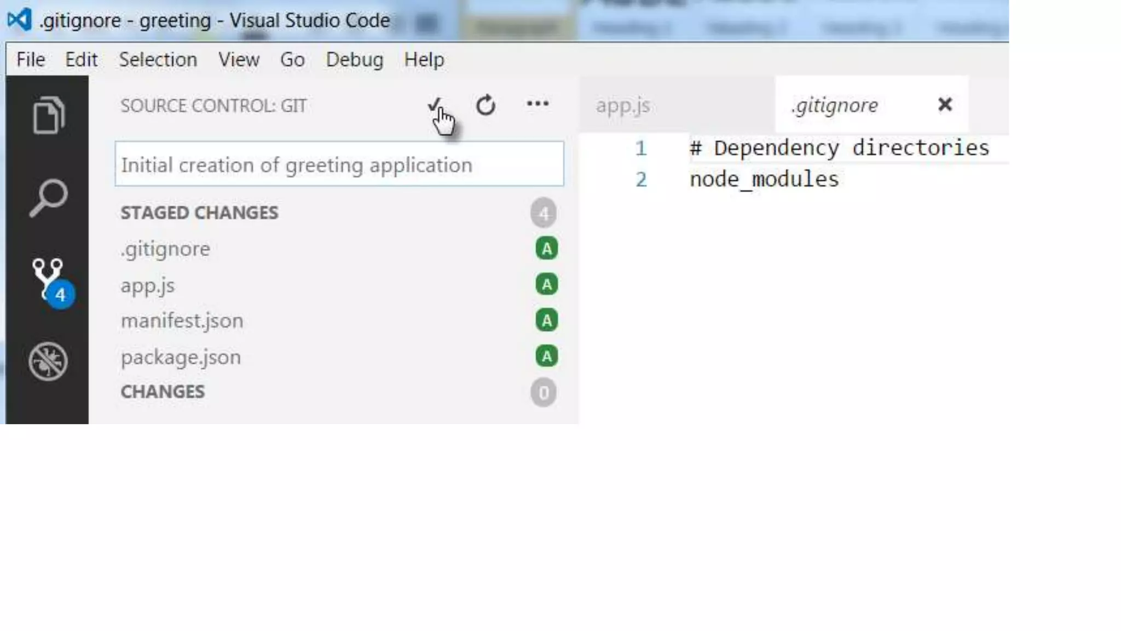1121x631 pixels.
Task: Expand the Changes section header
Action: 163,392
